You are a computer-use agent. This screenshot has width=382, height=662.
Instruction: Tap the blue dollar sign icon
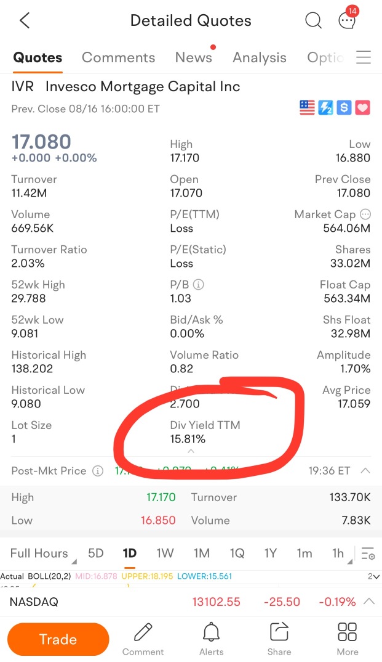pos(344,108)
